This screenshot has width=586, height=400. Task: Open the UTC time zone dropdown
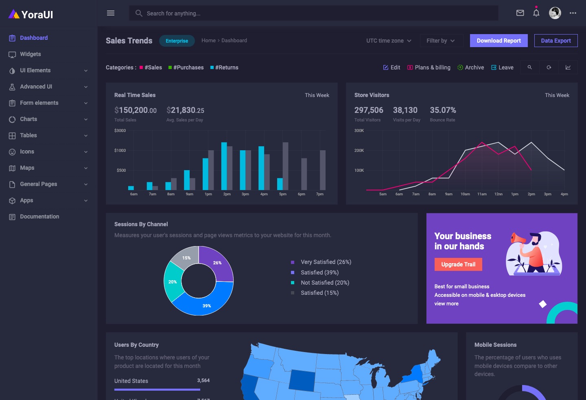tap(389, 41)
